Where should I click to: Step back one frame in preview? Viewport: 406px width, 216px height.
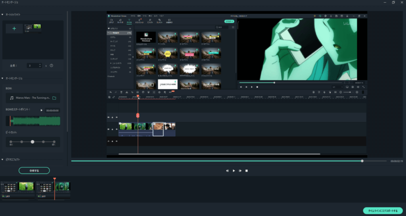coord(227,171)
